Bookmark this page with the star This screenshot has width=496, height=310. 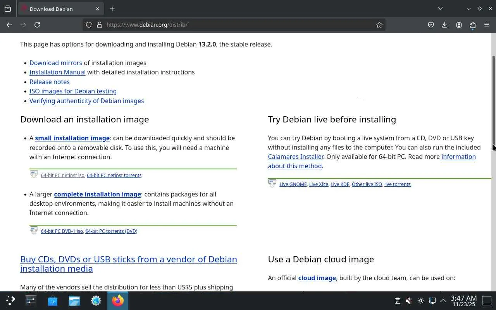coord(379,25)
